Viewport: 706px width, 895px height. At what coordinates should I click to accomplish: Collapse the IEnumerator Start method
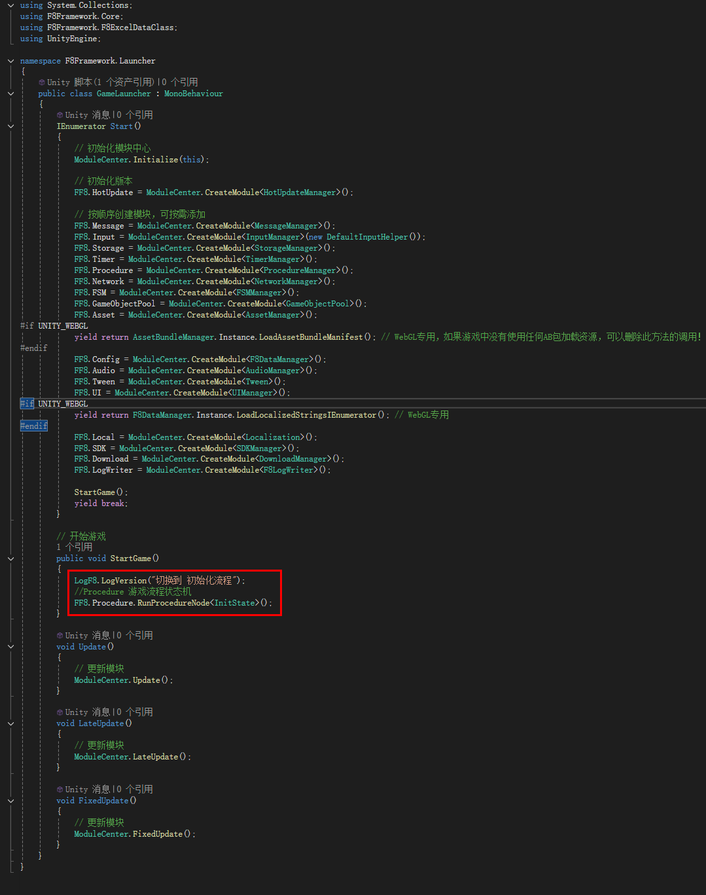point(10,126)
